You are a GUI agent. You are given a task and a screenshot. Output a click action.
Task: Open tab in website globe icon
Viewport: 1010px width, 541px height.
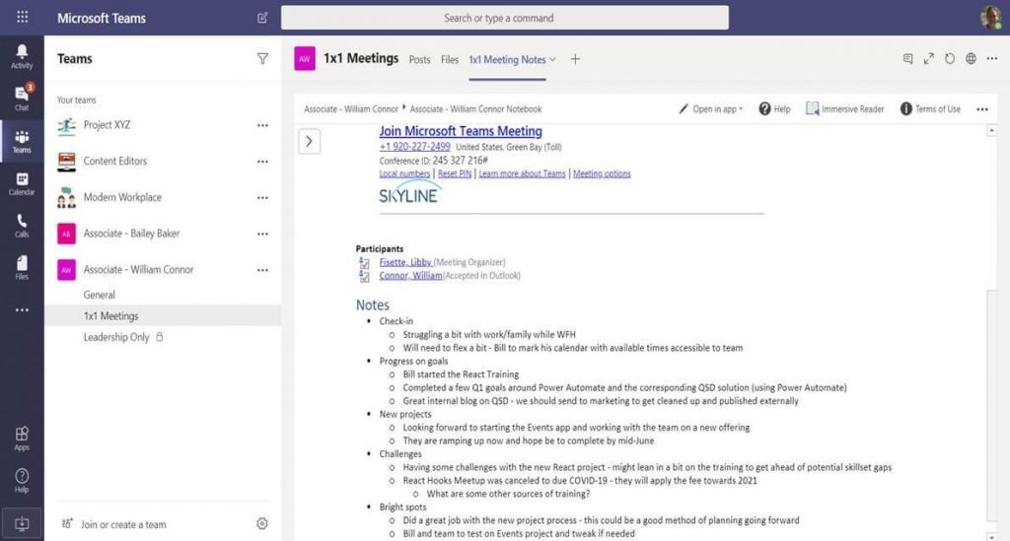point(971,58)
